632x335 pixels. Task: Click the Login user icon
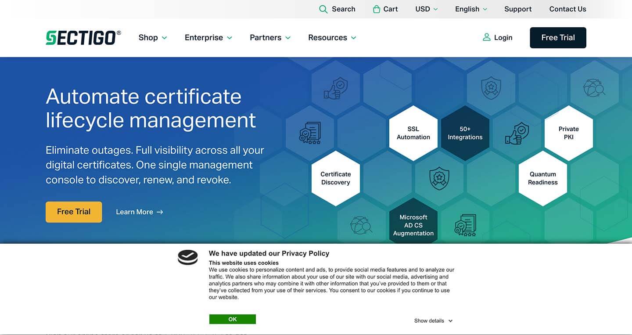[486, 37]
